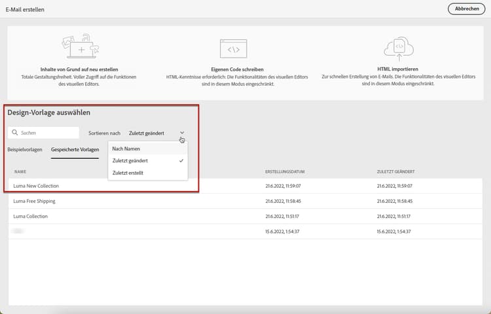491x314 pixels.
Task: Open 'HTML importieren' option
Action: (397, 69)
